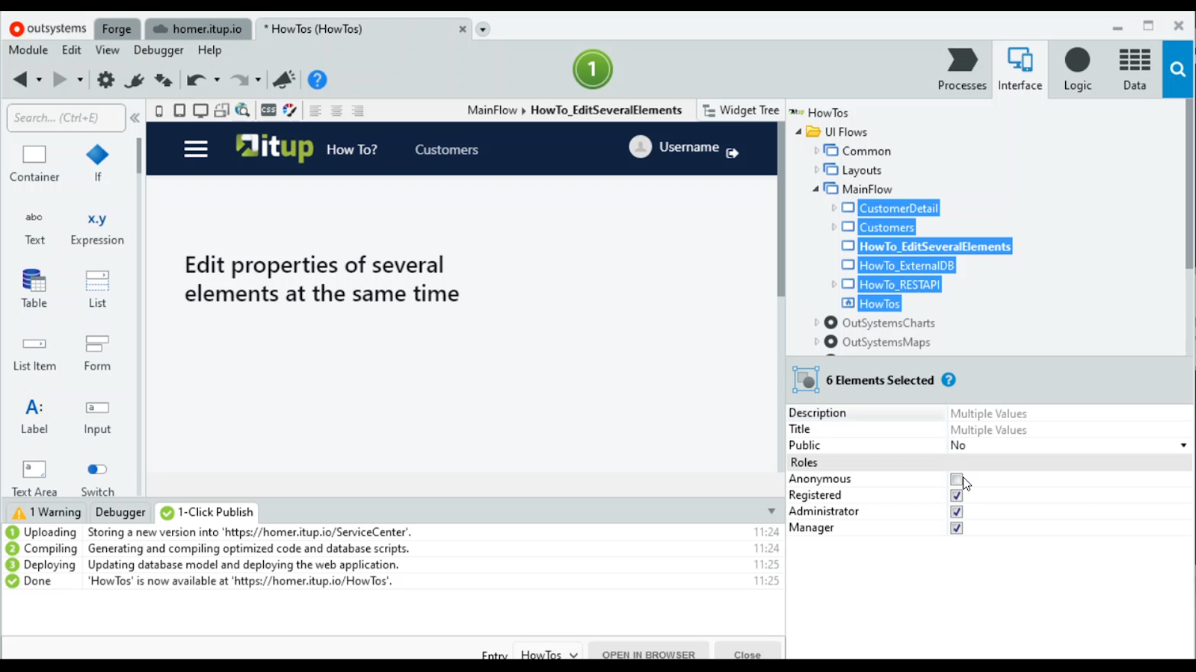This screenshot has height=672, width=1196.
Task: Open the Public property dropdown
Action: [1183, 446]
